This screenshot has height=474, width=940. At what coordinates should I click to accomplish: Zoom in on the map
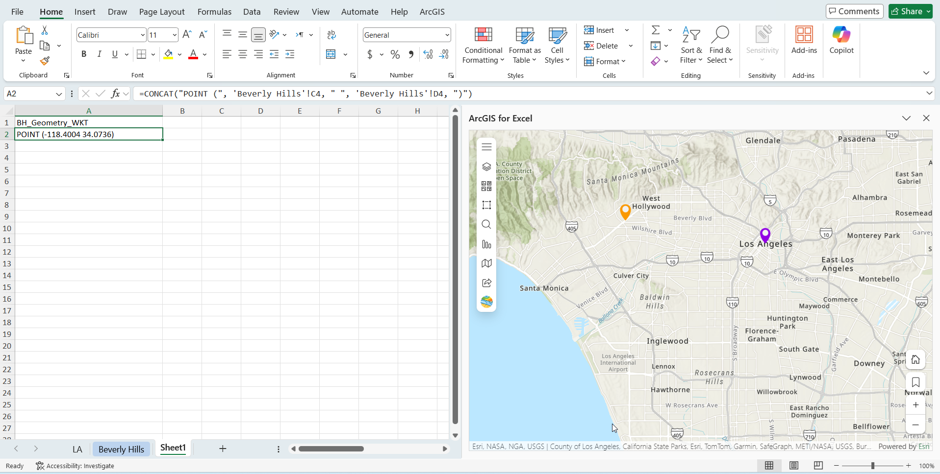point(915,405)
